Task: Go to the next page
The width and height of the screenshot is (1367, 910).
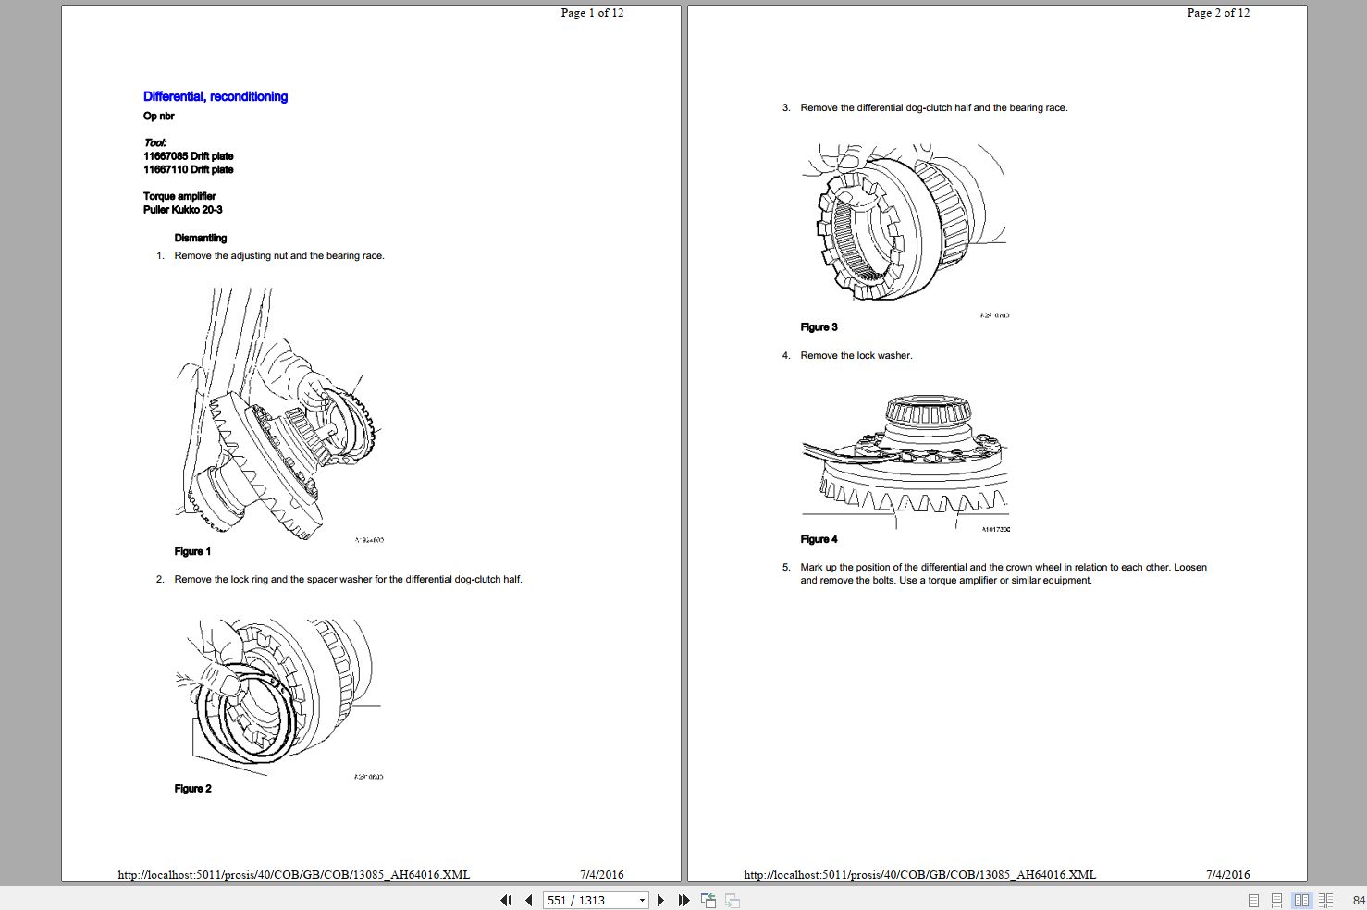Action: coord(660,900)
